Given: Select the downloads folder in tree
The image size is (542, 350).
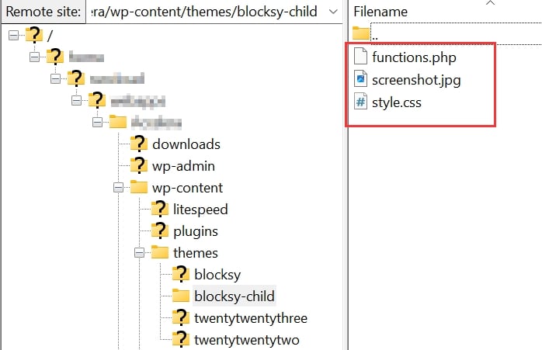Looking at the screenshot, I should pos(186,144).
